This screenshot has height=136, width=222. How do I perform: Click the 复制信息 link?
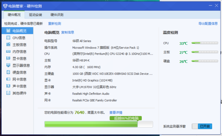coord(68,32)
